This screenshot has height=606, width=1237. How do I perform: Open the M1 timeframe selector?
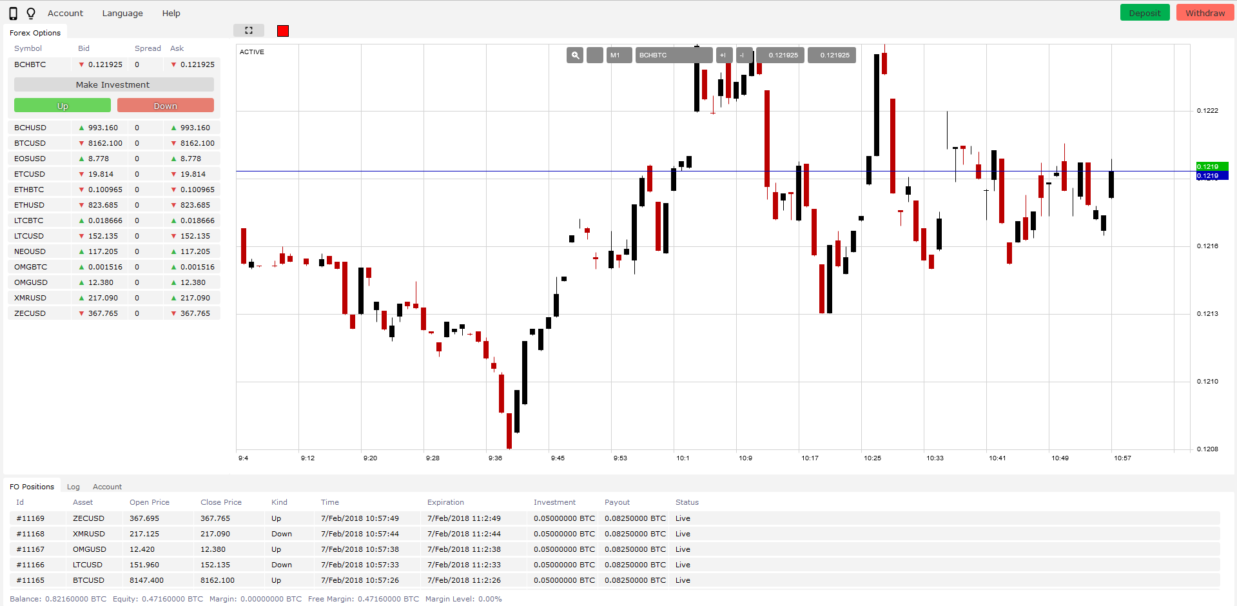click(619, 55)
